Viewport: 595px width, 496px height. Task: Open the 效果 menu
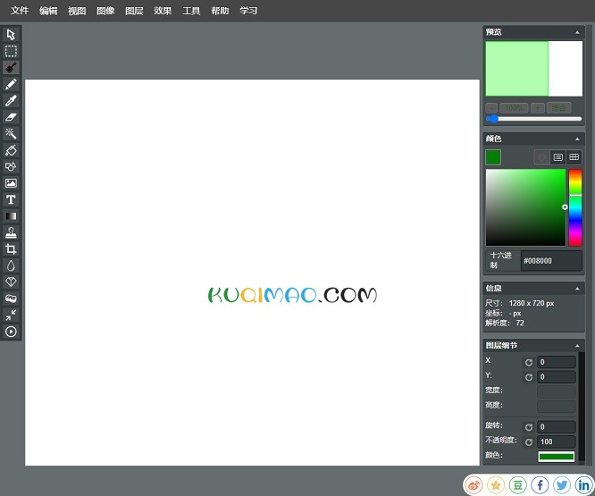(163, 11)
